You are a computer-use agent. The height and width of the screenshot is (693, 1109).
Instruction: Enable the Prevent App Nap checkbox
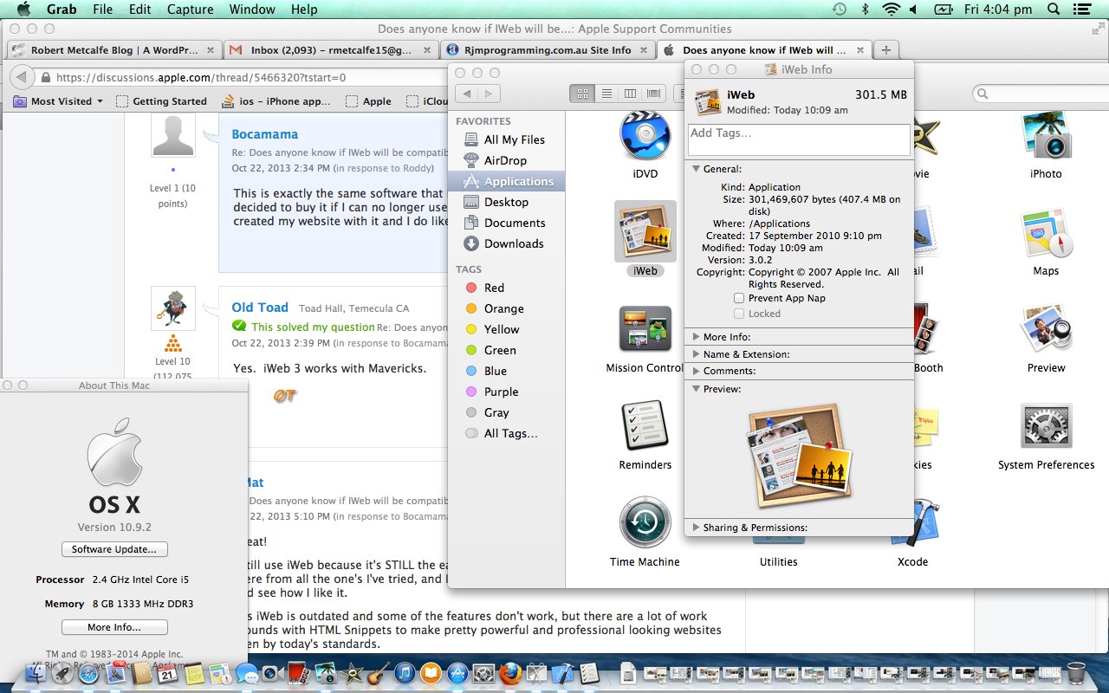[739, 298]
